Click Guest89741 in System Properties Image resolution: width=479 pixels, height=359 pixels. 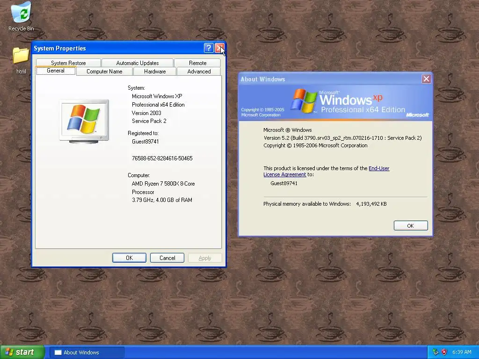145,141
